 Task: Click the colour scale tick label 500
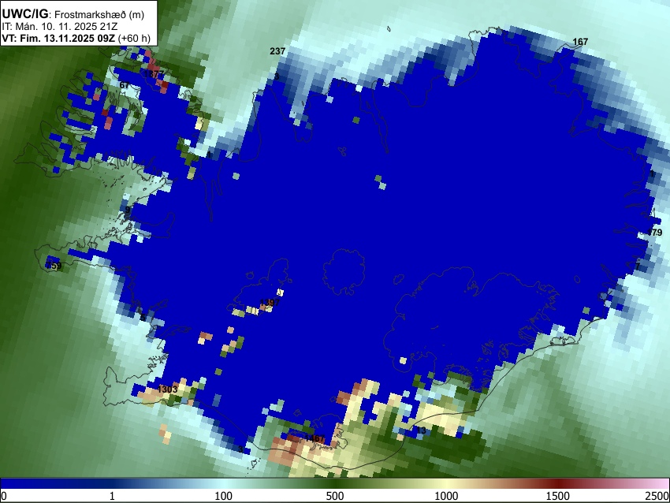[335, 496]
